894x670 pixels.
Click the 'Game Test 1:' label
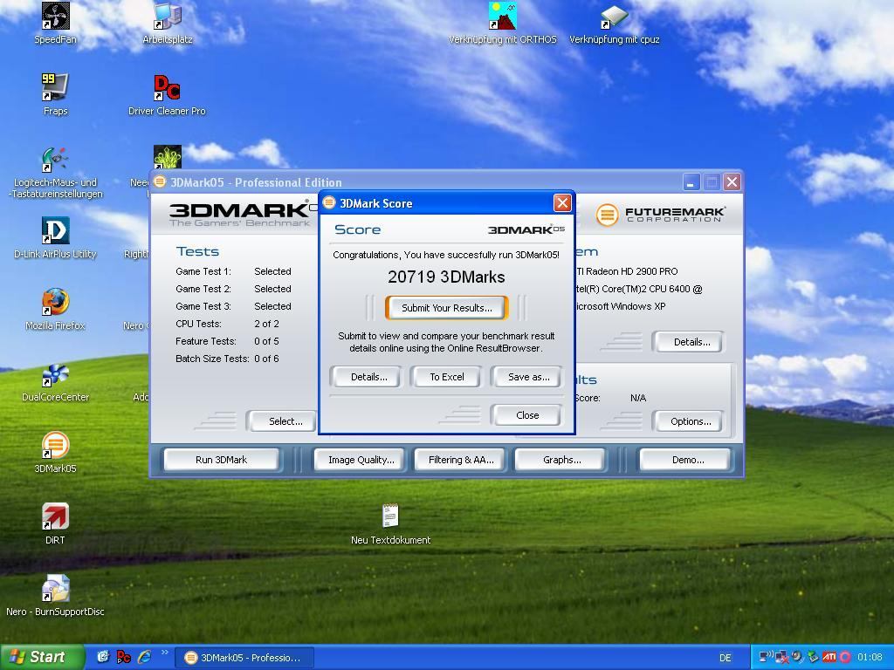pyautogui.click(x=203, y=272)
